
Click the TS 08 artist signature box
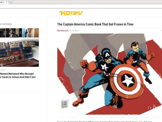[65, 104]
